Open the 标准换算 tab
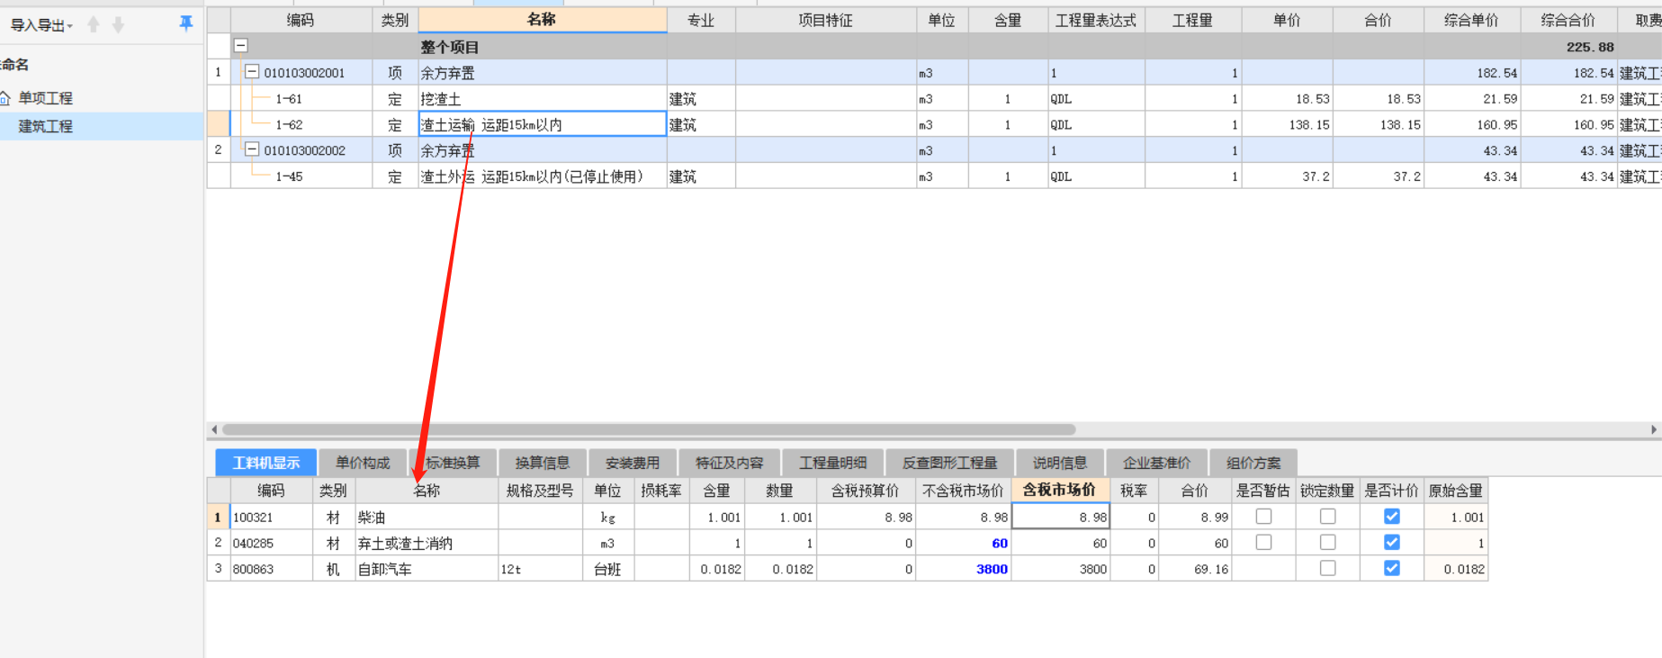The height and width of the screenshot is (658, 1662). pos(453,463)
